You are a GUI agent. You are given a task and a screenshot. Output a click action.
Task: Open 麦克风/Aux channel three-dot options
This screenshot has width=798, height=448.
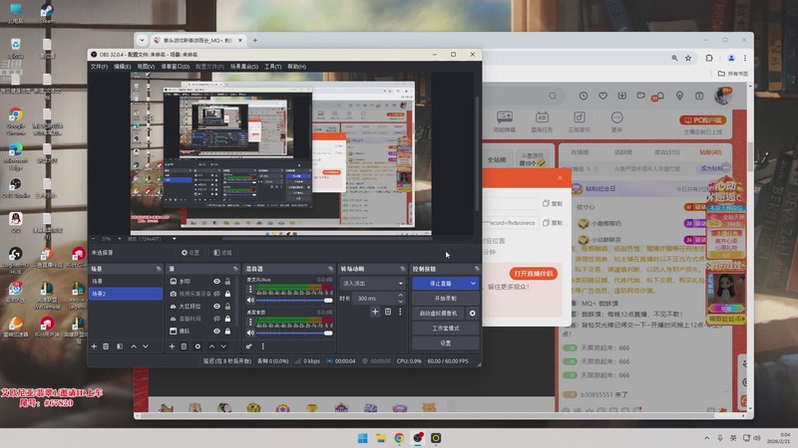point(250,289)
